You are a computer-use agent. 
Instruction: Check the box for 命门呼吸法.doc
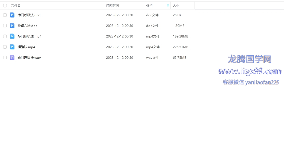tap(5, 15)
